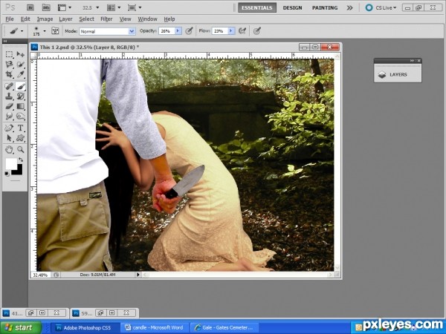Image resolution: width=446 pixels, height=334 pixels.
Task: Show more workspaces chevron
Action: [349, 7]
